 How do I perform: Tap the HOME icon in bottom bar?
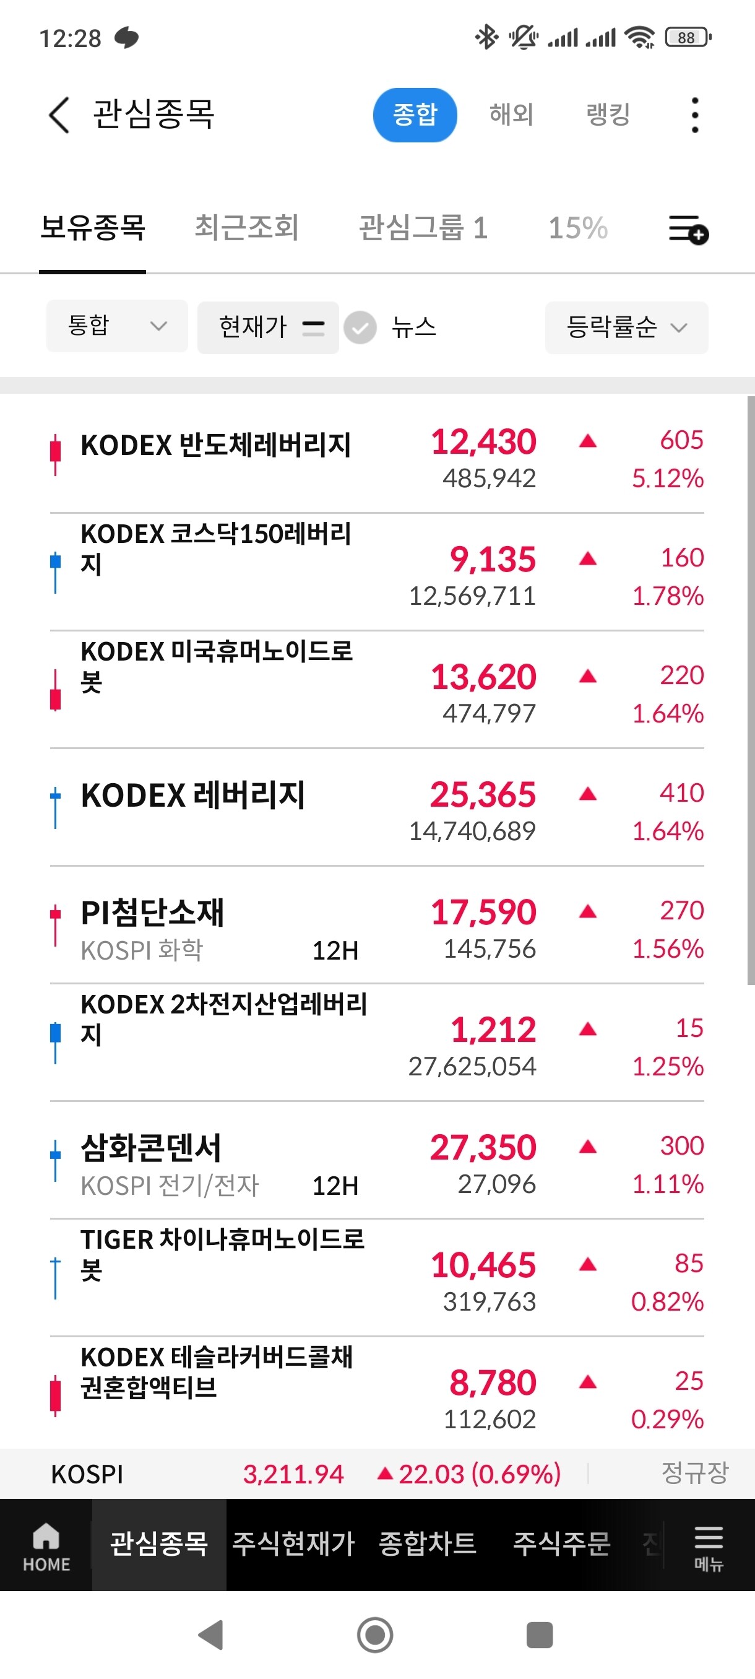pyautogui.click(x=46, y=1547)
